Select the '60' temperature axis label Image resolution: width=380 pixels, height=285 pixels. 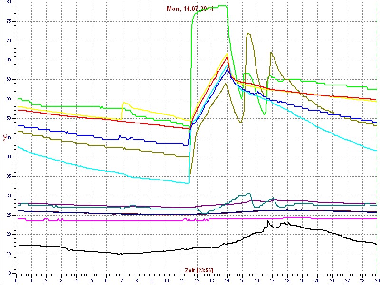click(8, 80)
